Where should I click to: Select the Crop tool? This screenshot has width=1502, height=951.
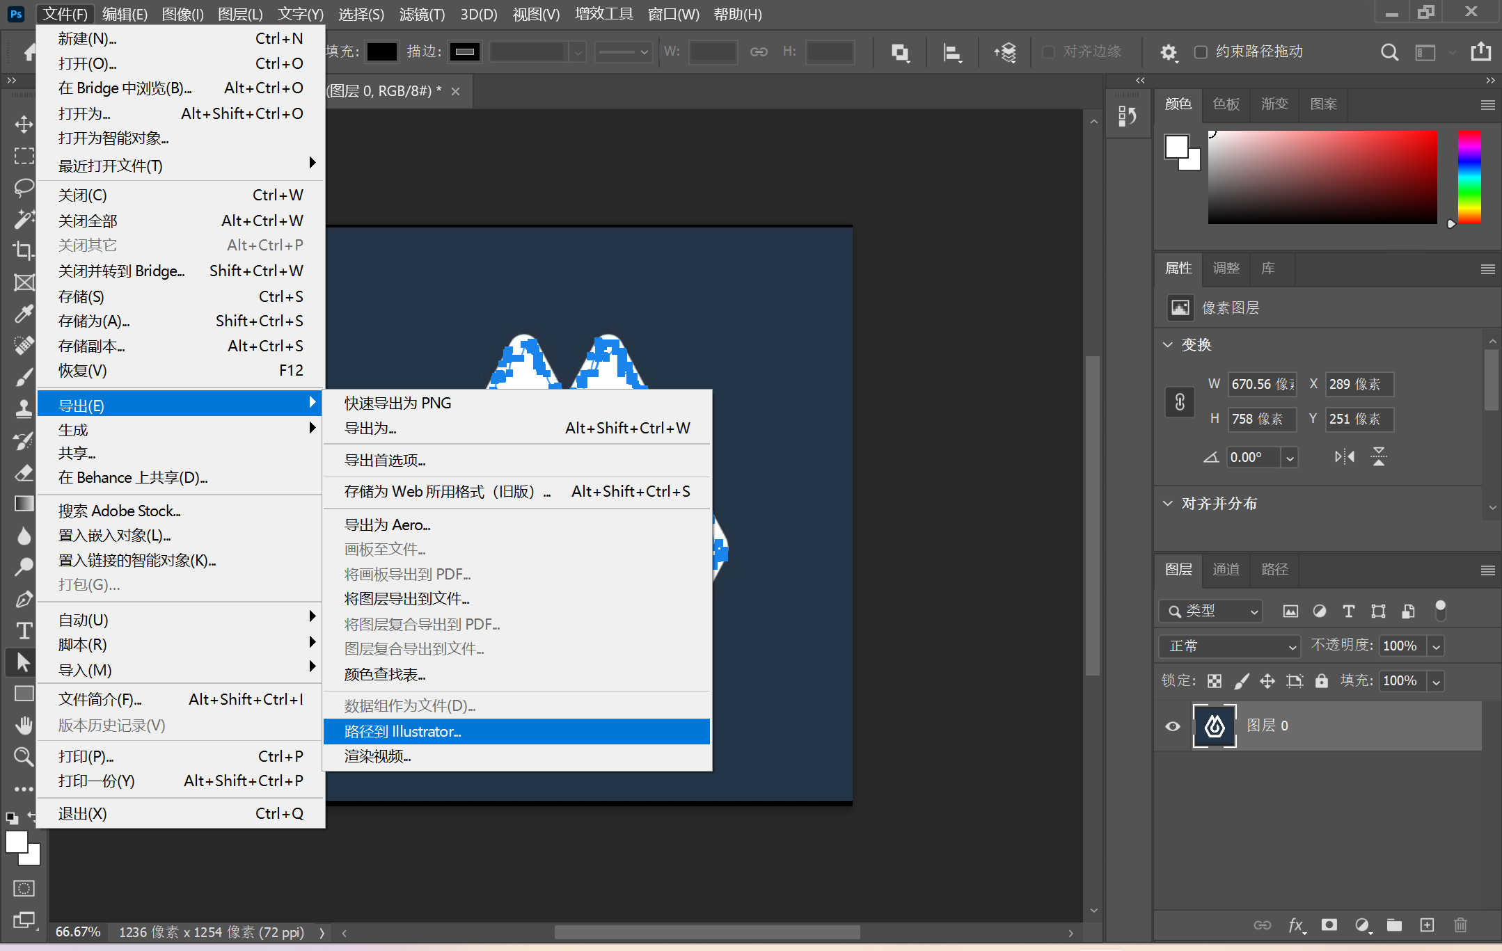click(x=24, y=250)
